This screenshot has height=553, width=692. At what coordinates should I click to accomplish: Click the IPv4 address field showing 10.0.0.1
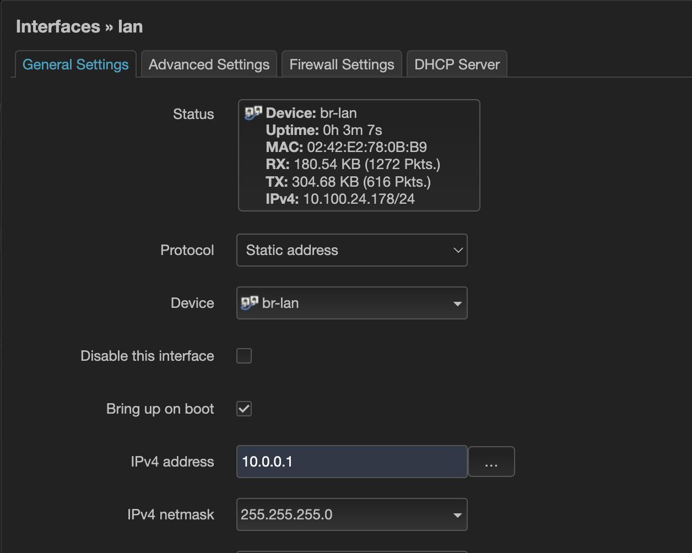352,462
